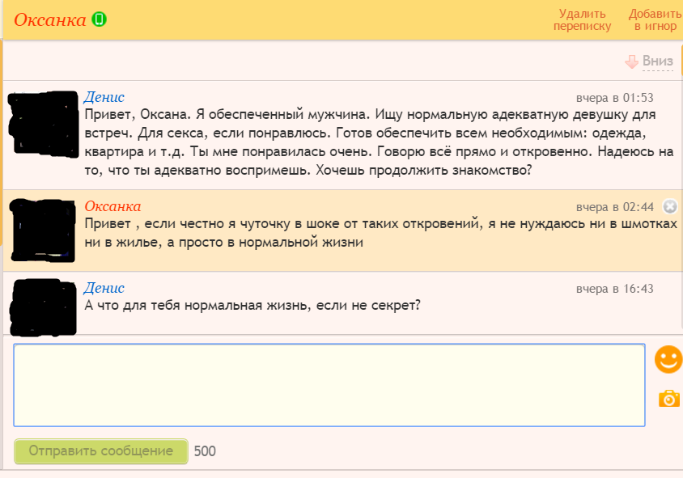Viewport: 683px width, 478px height.
Task: Focus the message text input area
Action: tap(329, 385)
